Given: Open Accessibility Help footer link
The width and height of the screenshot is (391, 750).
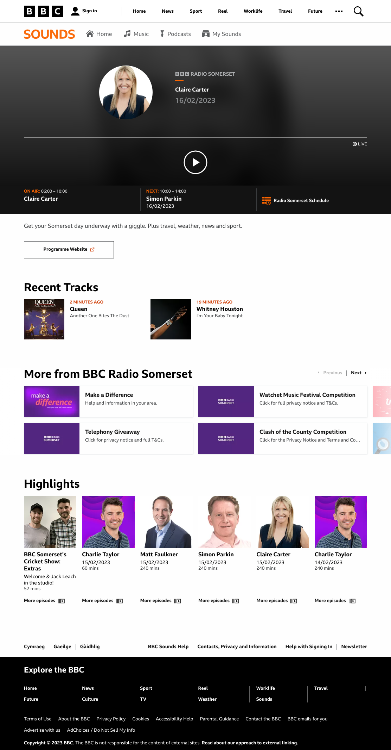Looking at the screenshot, I should [174, 719].
